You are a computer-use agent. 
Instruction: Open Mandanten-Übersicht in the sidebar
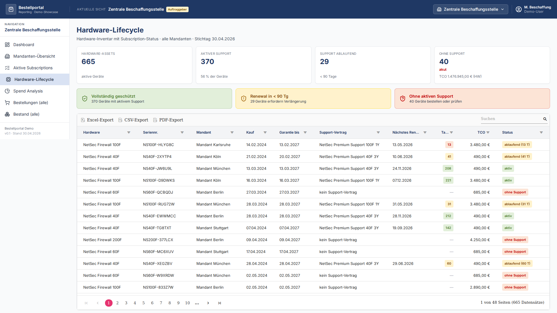point(35,56)
